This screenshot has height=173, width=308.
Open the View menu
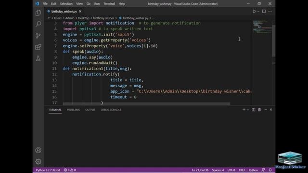click(79, 4)
